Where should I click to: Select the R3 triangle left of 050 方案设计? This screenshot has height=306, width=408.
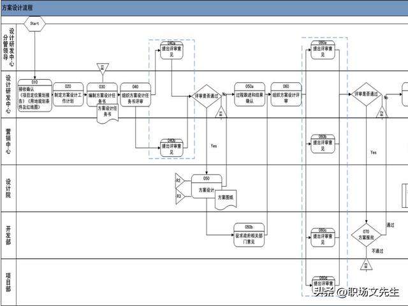(x=180, y=196)
